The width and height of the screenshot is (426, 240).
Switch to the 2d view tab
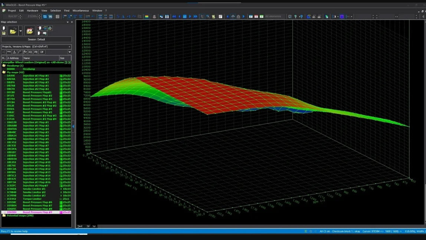click(88, 226)
